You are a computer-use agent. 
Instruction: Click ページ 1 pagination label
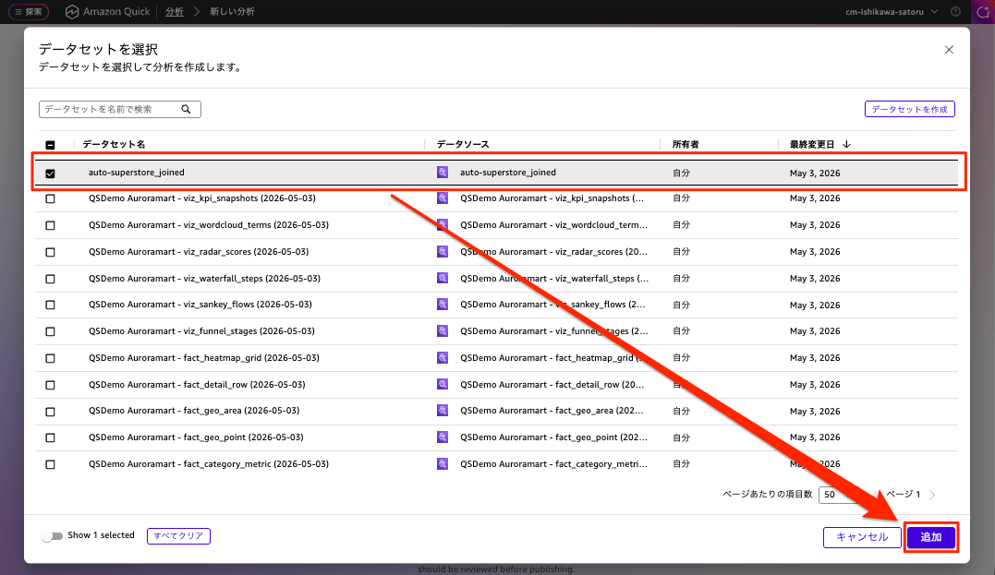tap(903, 495)
